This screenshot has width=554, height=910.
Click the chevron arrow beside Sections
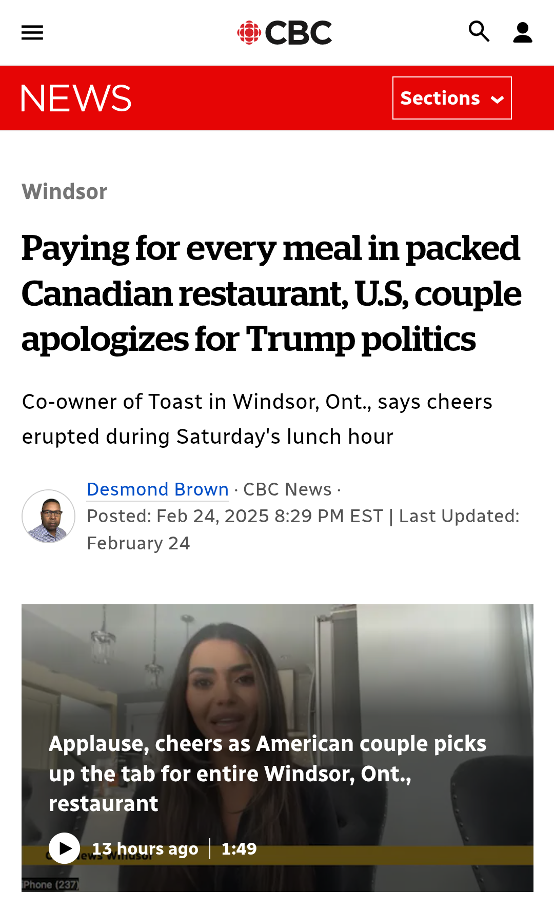point(497,99)
